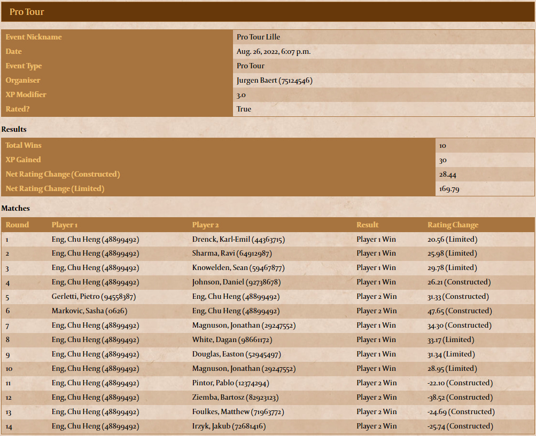Click the limited net rating 169.79

[449, 189]
